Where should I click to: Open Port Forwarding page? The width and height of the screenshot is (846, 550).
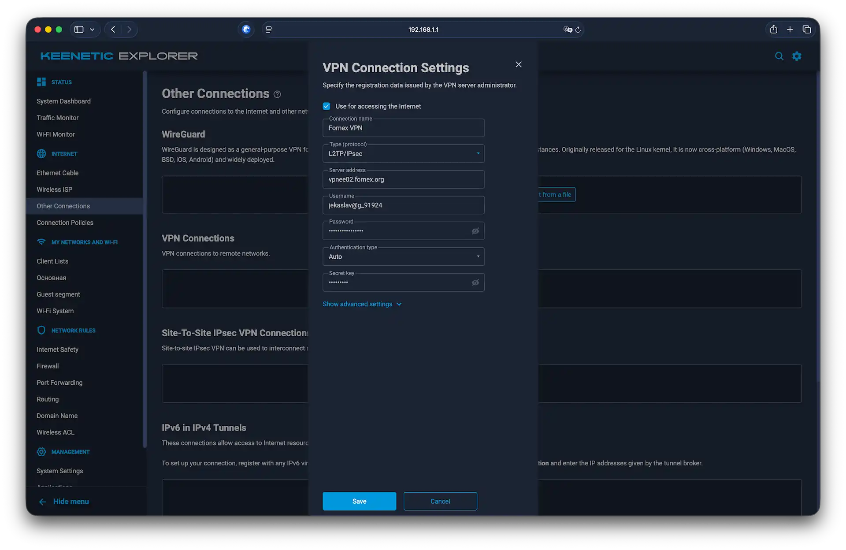59,383
